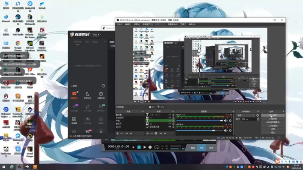This screenshot has width=303, height=170.
Task: Open source properties gear in sources toolbar
Action: point(156,133)
